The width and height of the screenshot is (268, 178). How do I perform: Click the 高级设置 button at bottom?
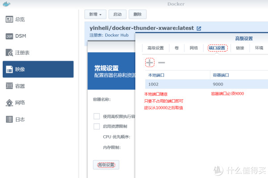pos(106,165)
